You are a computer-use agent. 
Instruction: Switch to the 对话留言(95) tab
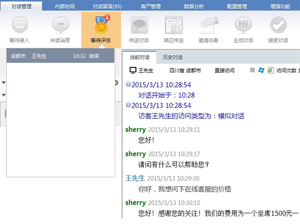pyautogui.click(x=107, y=6)
